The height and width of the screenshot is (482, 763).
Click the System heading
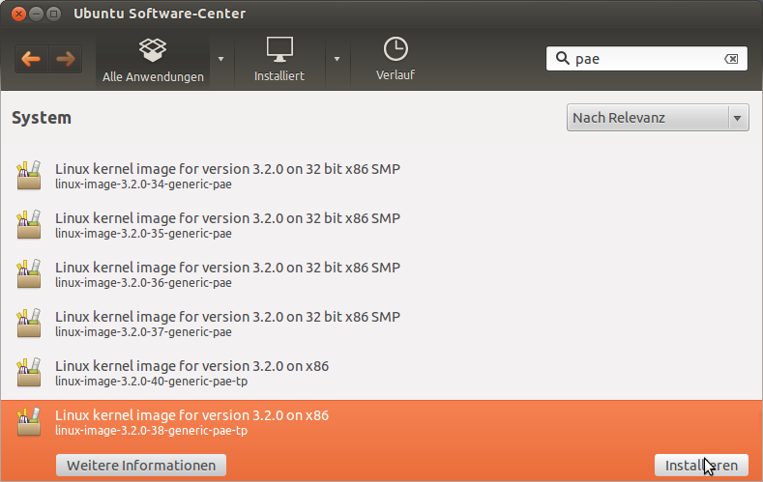[42, 118]
